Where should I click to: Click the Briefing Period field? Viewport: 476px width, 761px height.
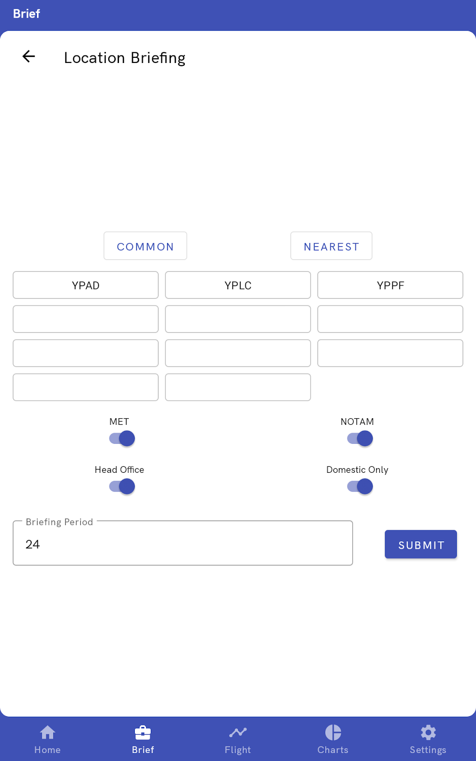click(182, 543)
